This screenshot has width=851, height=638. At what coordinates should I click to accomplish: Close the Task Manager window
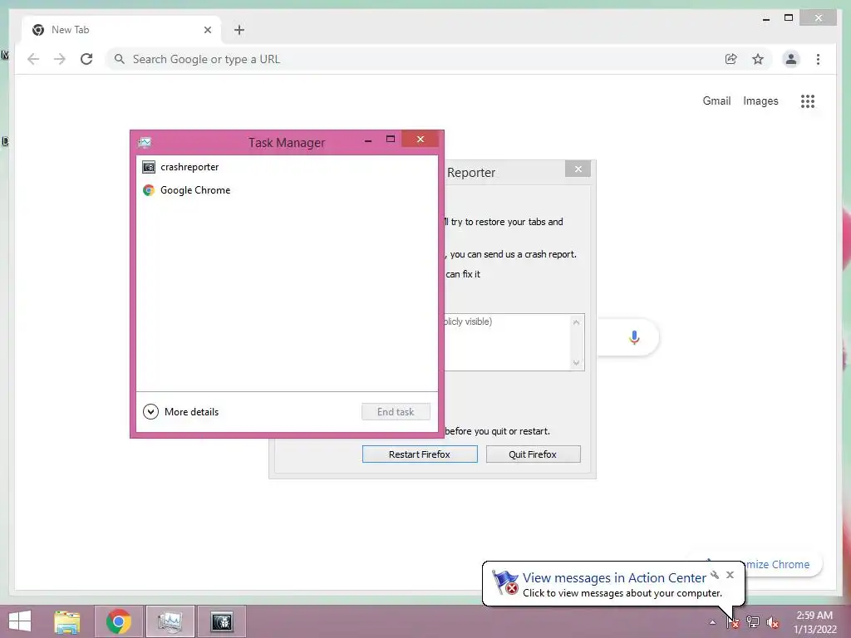pos(420,140)
